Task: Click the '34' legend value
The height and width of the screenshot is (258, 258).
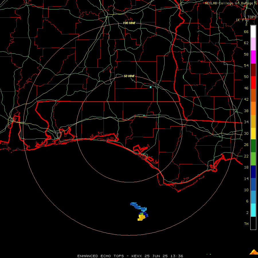Action: pyautogui.click(x=246, y=122)
